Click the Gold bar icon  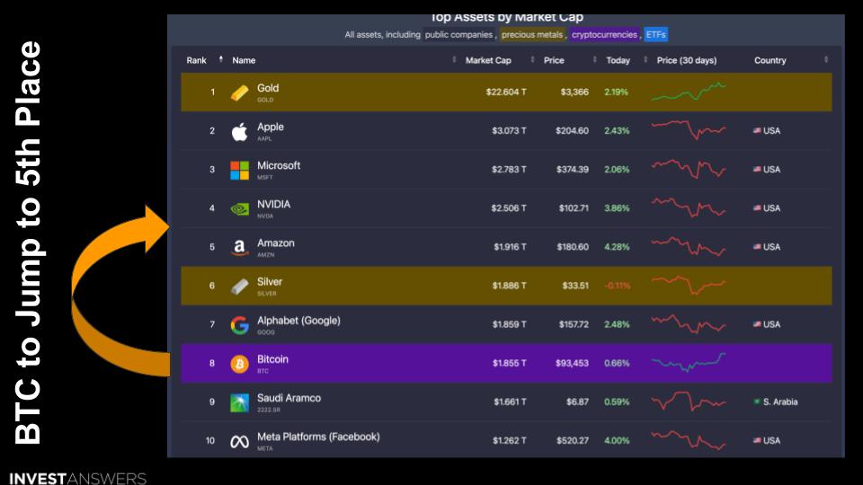tap(239, 93)
